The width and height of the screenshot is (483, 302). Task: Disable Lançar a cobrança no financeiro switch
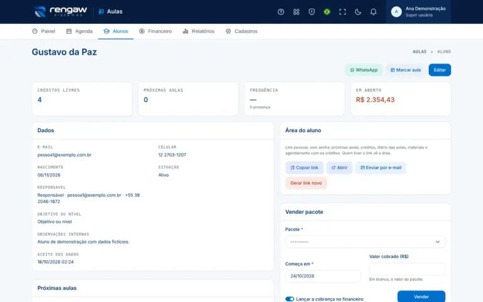pos(289,299)
